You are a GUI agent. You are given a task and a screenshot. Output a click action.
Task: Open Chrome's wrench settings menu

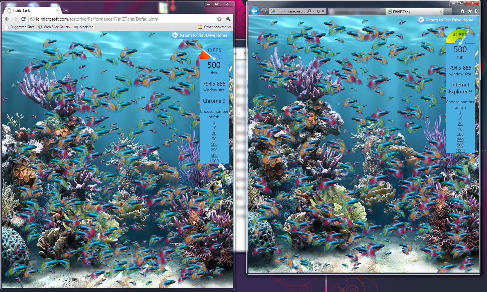[228, 19]
